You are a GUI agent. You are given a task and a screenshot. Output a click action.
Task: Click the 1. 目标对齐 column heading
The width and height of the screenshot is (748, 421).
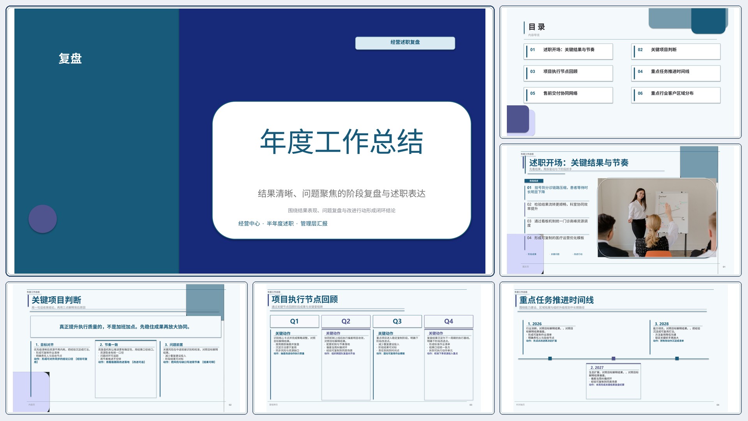44,345
